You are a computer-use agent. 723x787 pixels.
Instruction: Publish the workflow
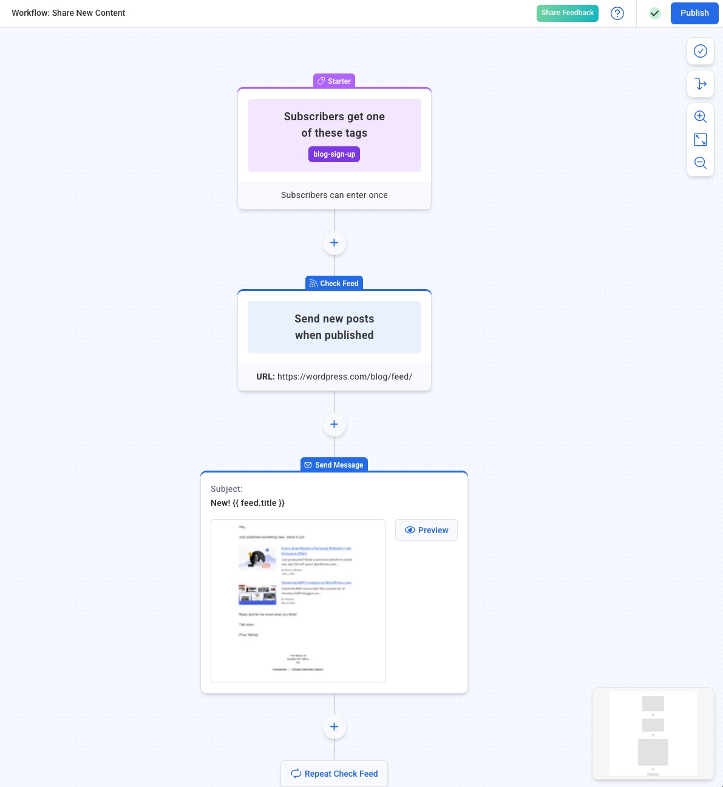tap(694, 13)
